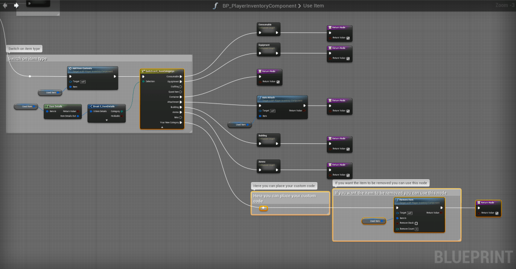Select the Used Item node near Remove Item
This screenshot has width=516, height=269.
click(x=374, y=221)
